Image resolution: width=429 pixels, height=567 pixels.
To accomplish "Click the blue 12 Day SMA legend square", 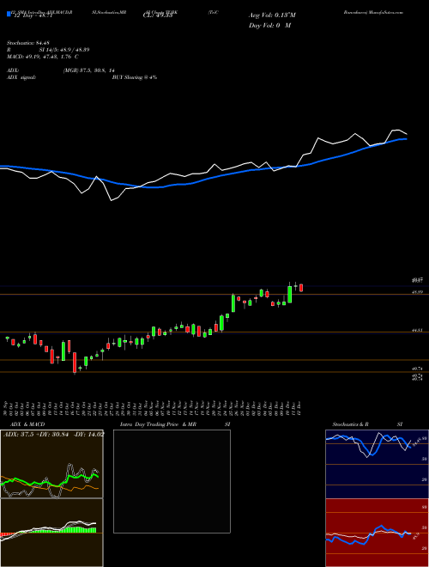I will pyautogui.click(x=9, y=15).
